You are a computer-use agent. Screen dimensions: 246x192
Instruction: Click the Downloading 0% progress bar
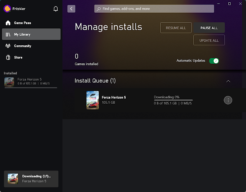(x=173, y=100)
